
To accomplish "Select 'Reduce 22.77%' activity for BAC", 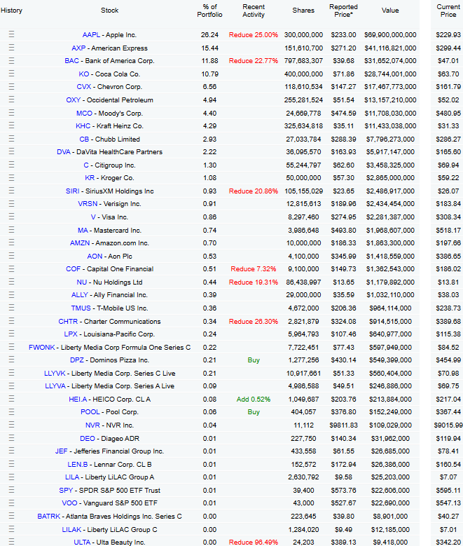I will tap(254, 60).
